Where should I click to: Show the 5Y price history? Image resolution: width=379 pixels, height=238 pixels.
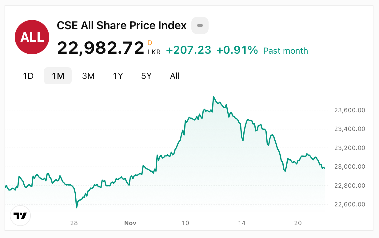(146, 76)
